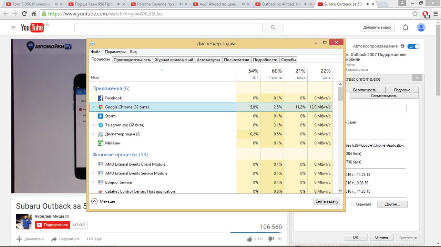Collapse Task Manager with Меньше
The image size is (441, 247).
coord(103,201)
